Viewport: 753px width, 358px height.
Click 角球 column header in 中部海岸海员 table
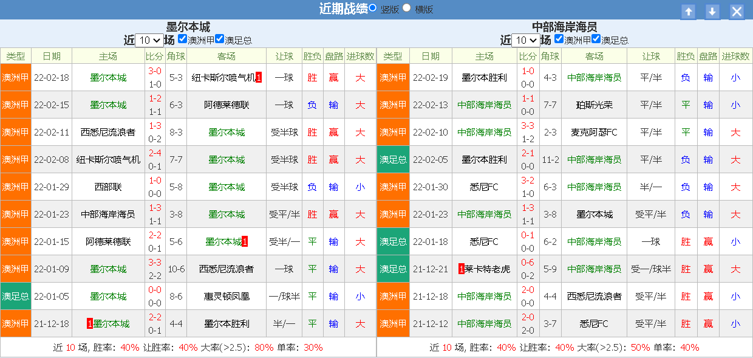click(550, 56)
